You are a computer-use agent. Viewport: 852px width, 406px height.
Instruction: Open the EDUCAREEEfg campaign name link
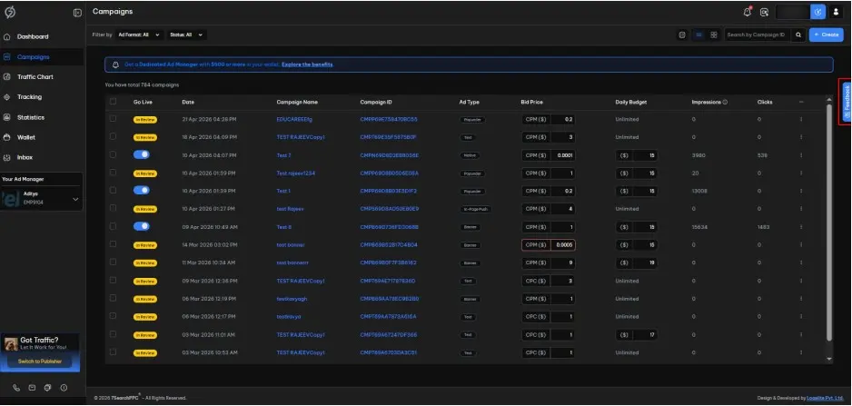point(294,120)
